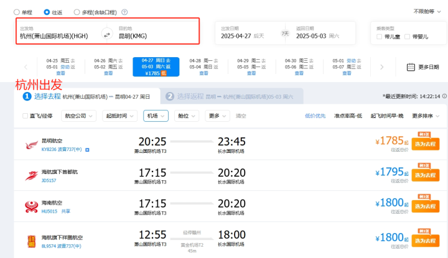Open the 不限舱等 cabin class dropdown
The width and height of the screenshot is (448, 258).
427,11
